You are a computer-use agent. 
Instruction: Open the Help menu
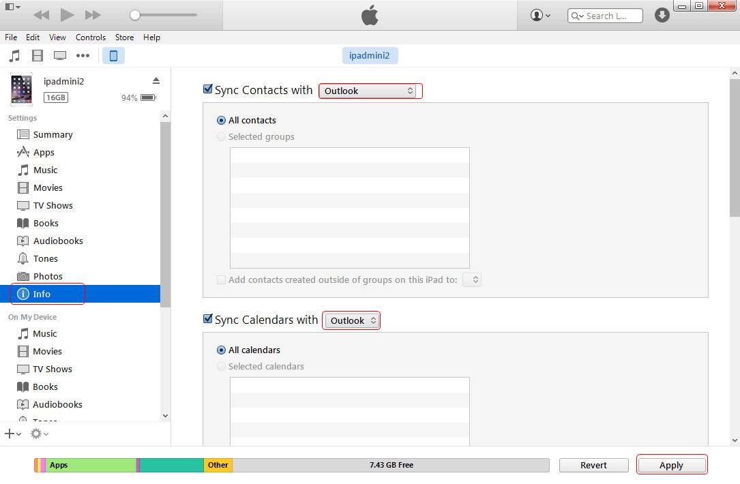coord(151,37)
